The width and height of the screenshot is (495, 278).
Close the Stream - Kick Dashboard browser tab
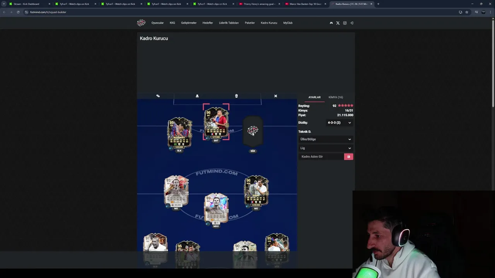[x=49, y=4]
